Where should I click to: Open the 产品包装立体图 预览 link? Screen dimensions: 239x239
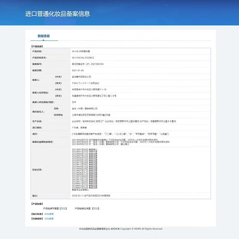pos(96,209)
